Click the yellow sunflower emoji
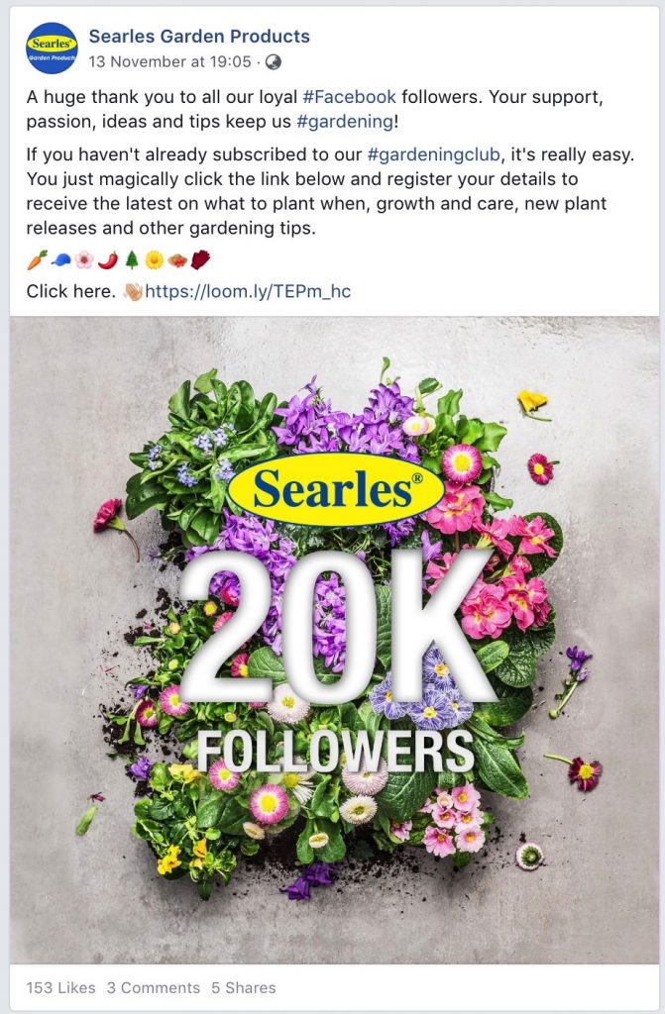Viewport: 665px width, 1014px height. point(154,260)
